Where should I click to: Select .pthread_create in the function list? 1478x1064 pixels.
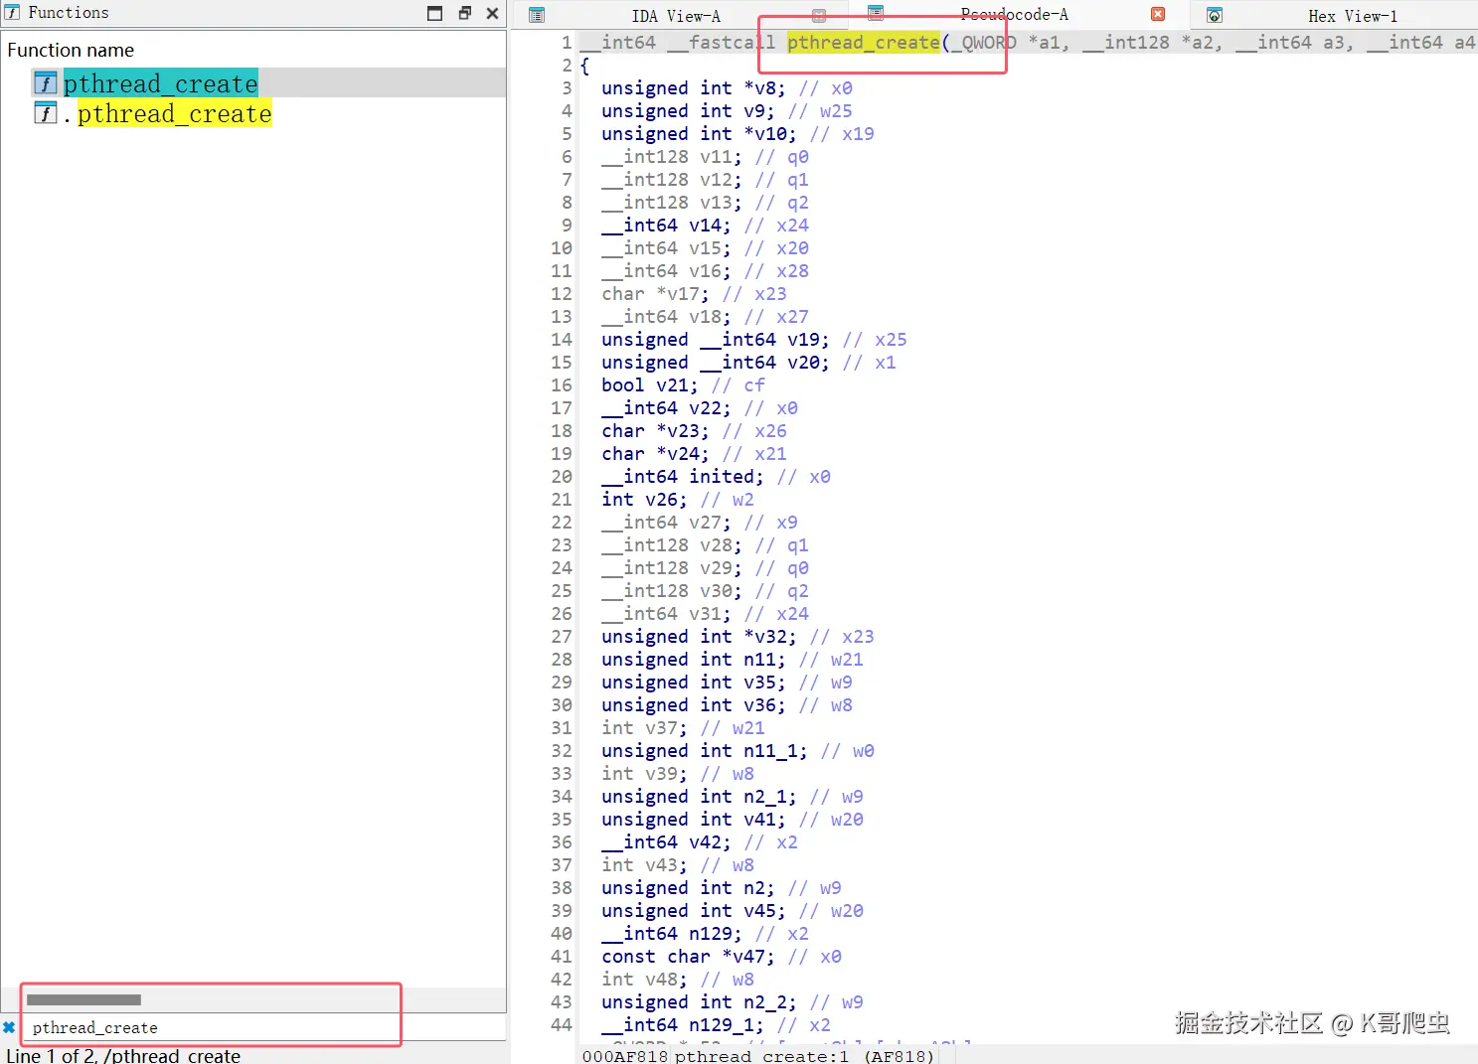point(167,113)
